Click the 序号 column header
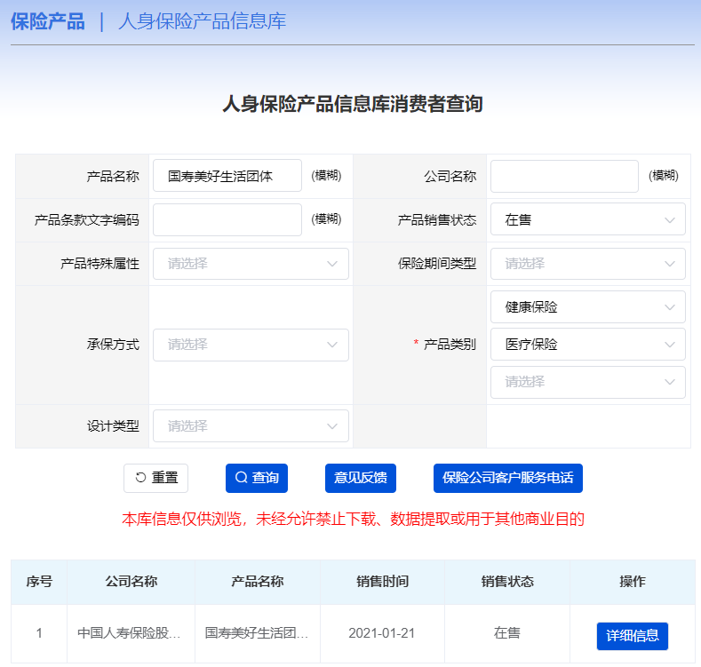Viewport: 701px width, 667px height. pyautogui.click(x=39, y=582)
